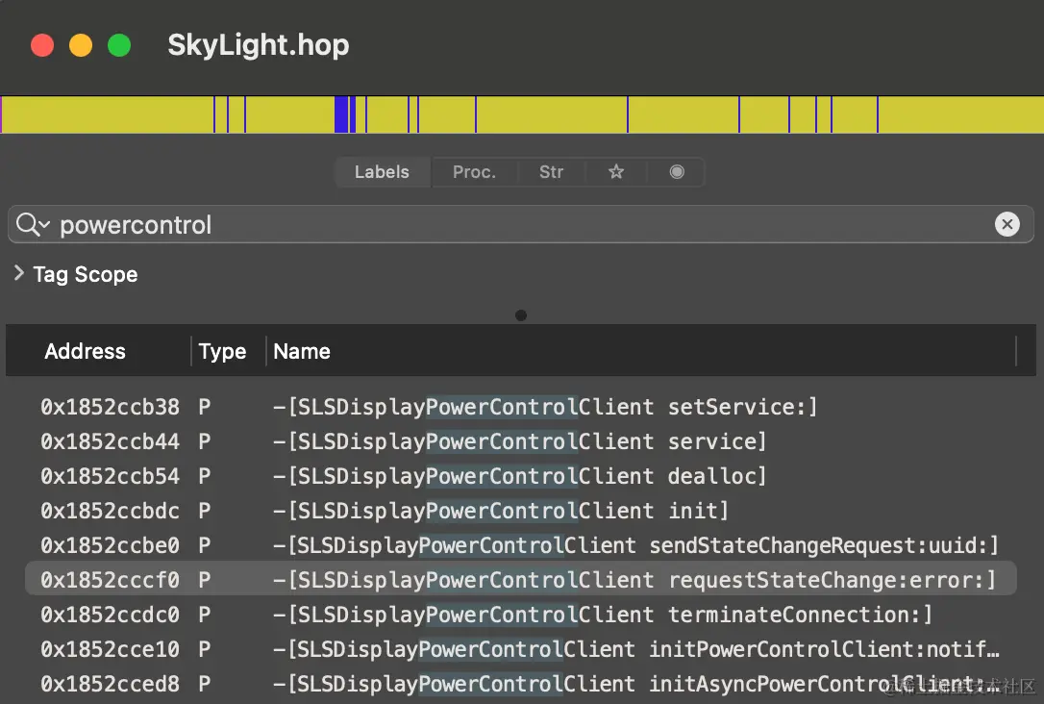Click the star (favorites) segment icon
This screenshot has width=1044, height=704.
(x=616, y=172)
